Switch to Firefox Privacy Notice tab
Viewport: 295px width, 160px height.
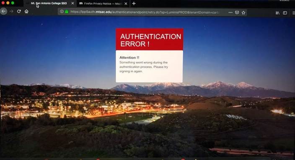pos(103,4)
